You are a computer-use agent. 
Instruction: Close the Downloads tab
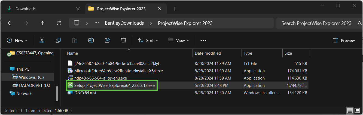tap(78, 9)
